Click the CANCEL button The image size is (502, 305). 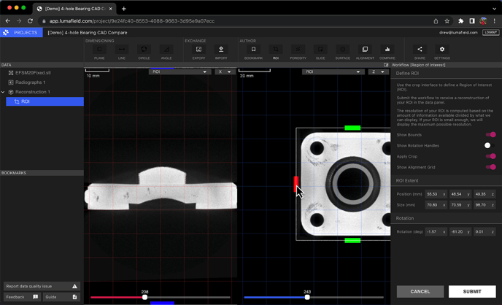click(x=420, y=291)
